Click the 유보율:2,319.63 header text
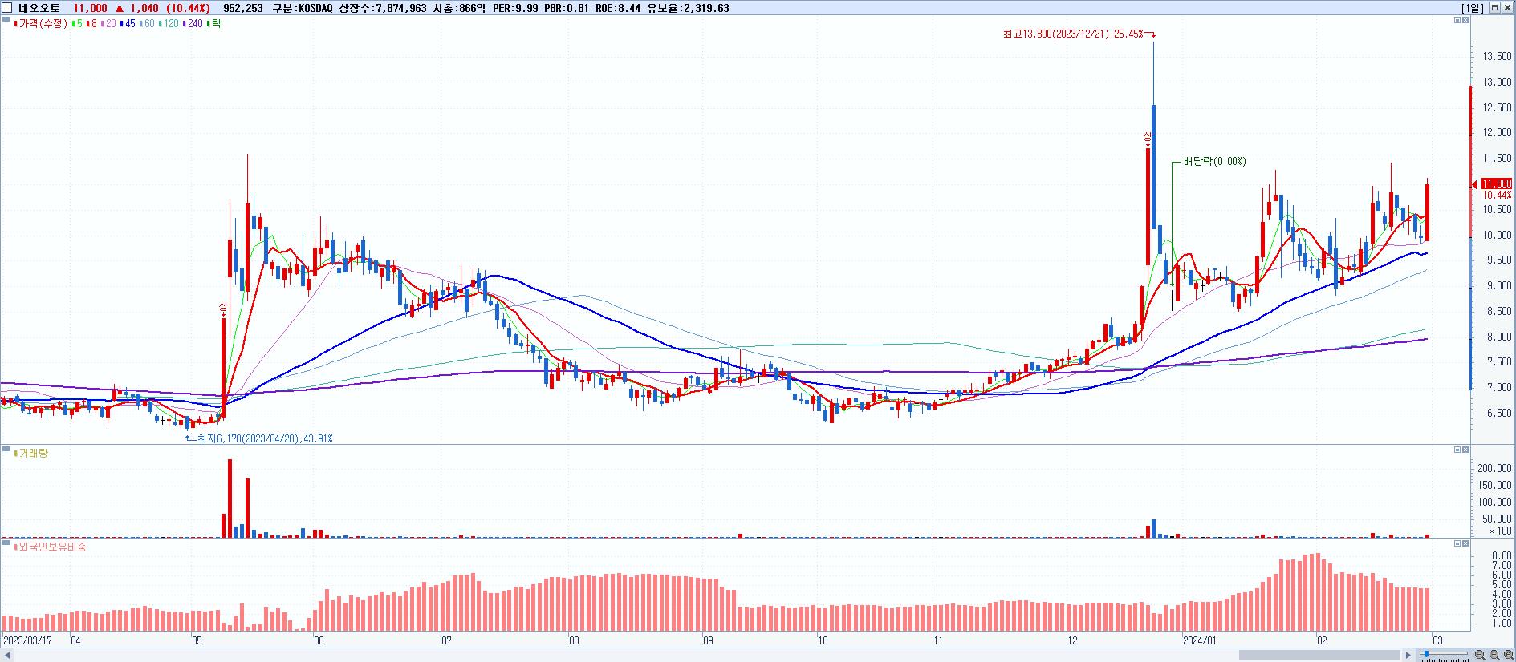 [x=689, y=8]
